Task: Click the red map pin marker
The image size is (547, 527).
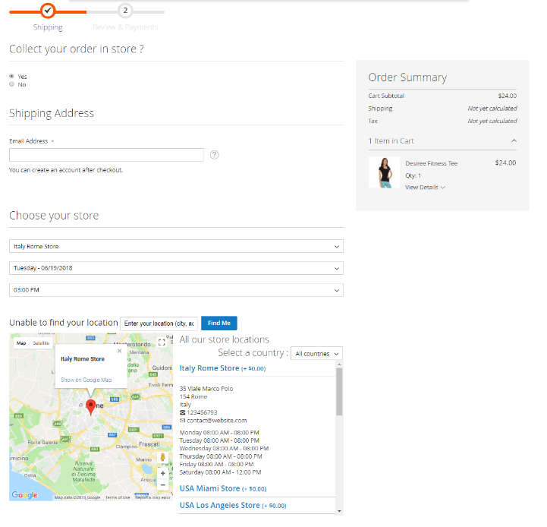Action: [91, 408]
